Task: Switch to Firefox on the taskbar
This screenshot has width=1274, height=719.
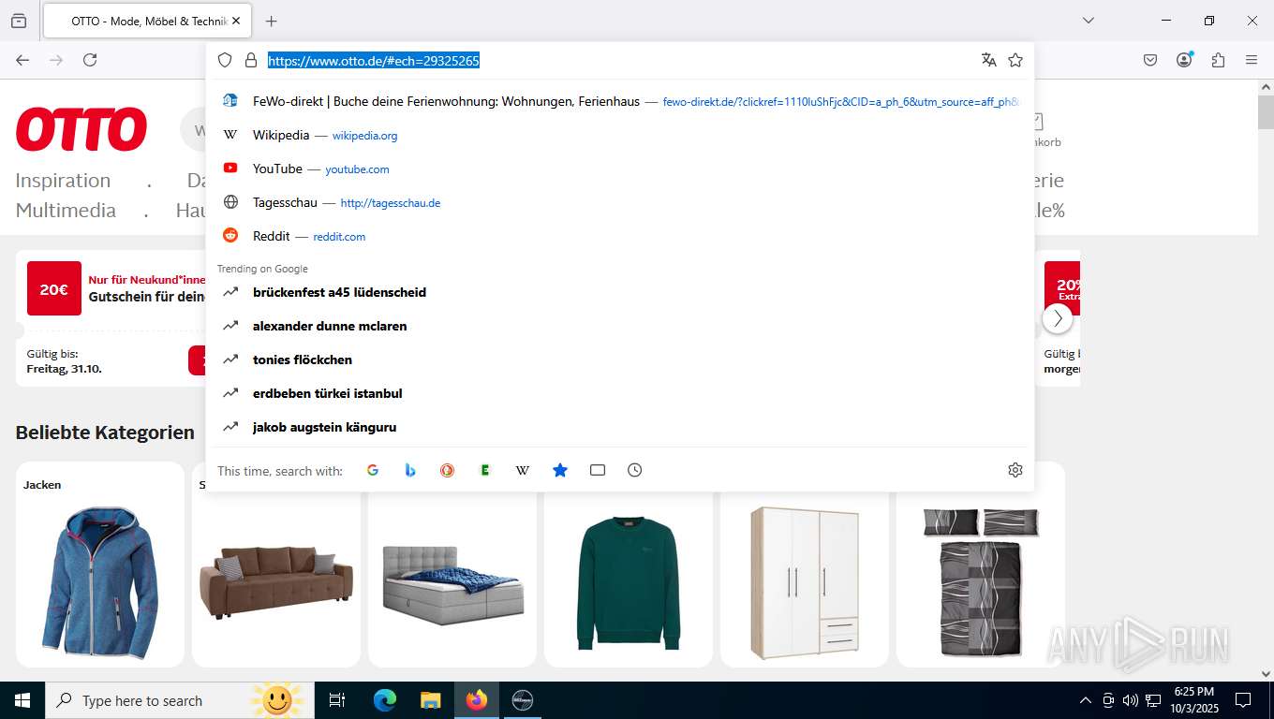Action: coord(477,700)
